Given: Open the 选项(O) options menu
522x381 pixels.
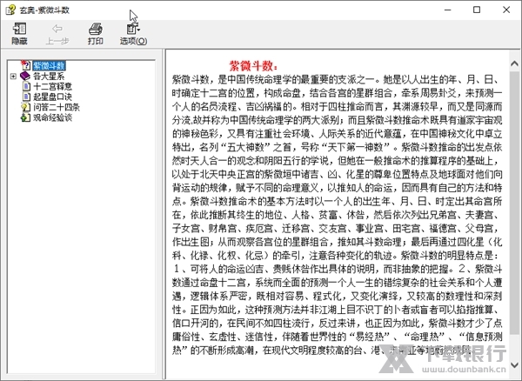Looking at the screenshot, I should click(133, 34).
